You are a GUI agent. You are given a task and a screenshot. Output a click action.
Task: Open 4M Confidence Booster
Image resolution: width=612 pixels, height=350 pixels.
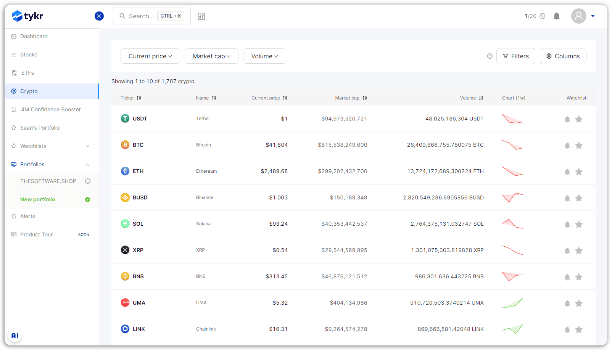[x=52, y=109]
